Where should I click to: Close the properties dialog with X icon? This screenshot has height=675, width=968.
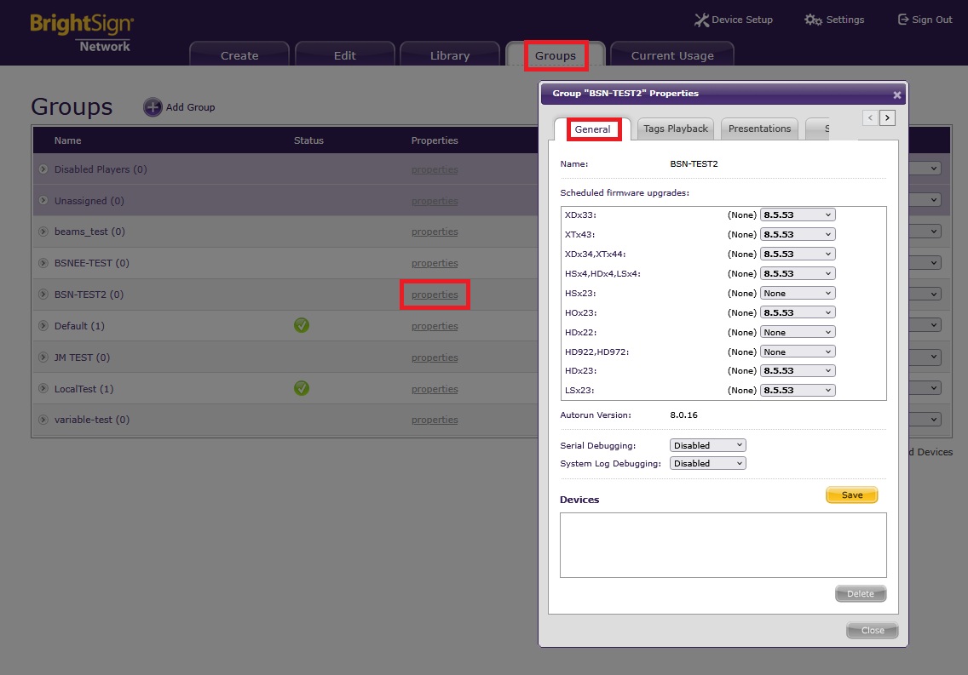pyautogui.click(x=896, y=95)
